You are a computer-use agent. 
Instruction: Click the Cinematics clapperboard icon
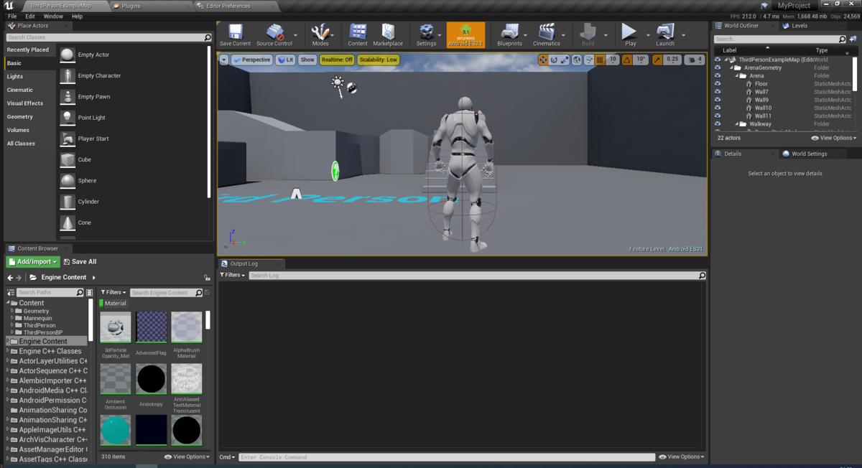point(547,32)
